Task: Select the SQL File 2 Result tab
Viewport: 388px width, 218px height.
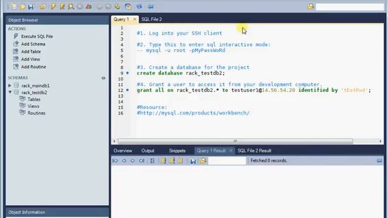Action: pyautogui.click(x=255, y=151)
